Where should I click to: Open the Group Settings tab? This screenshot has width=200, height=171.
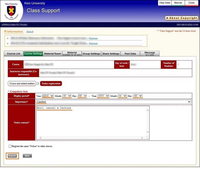tap(91, 54)
